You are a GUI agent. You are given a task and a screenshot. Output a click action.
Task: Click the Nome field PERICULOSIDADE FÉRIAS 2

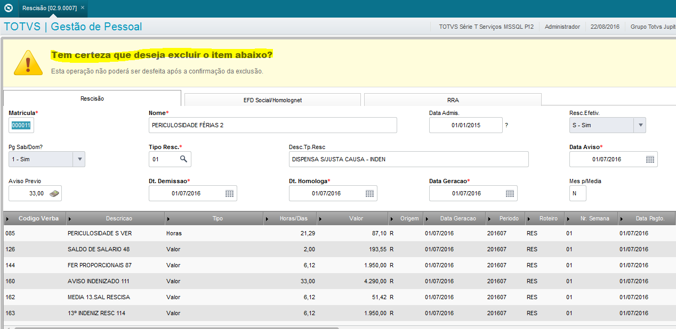[273, 125]
